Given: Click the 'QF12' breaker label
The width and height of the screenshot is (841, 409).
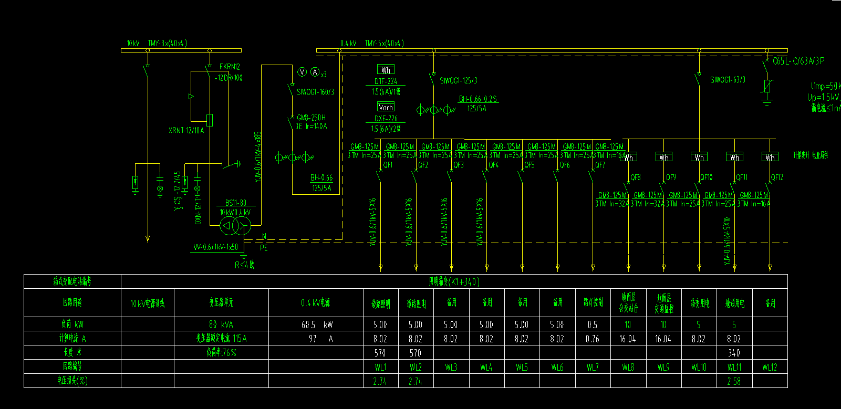Looking at the screenshot, I should 777,177.
